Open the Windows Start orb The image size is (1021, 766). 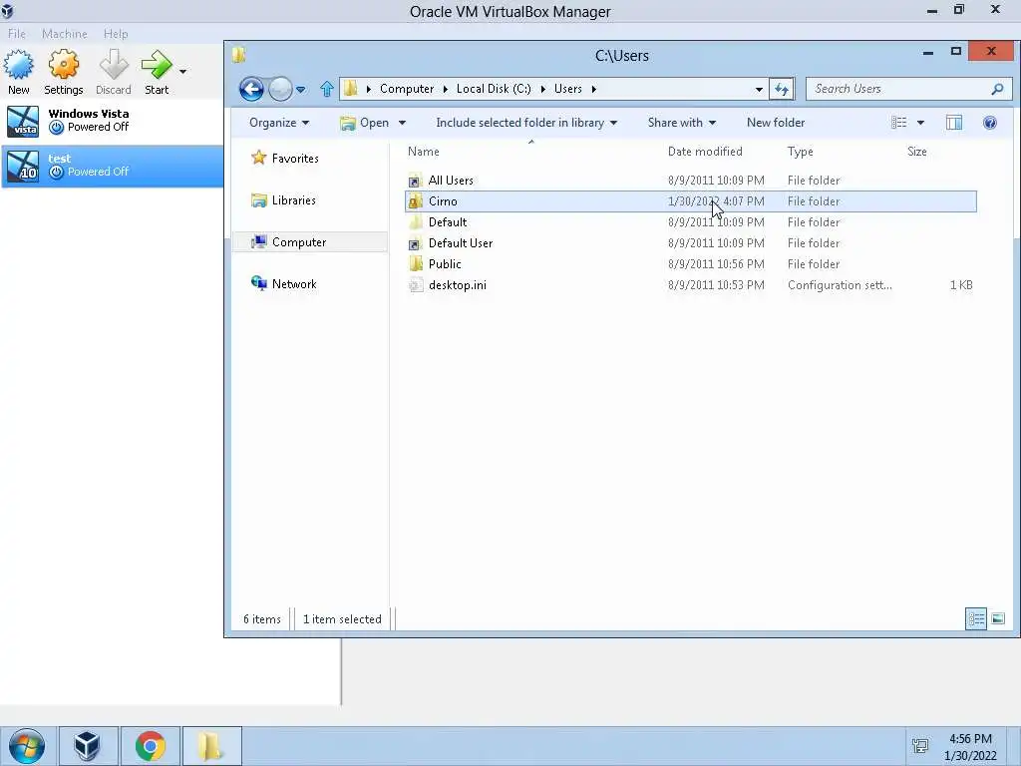pyautogui.click(x=27, y=746)
